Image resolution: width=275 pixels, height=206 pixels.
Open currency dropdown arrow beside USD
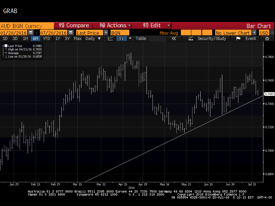tap(272, 33)
